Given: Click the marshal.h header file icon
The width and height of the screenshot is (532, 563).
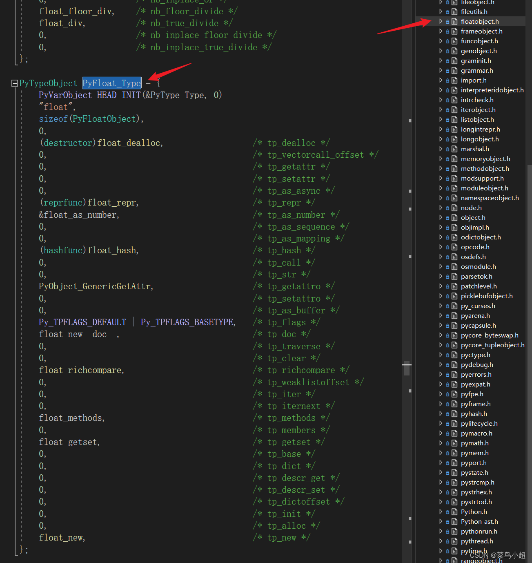Looking at the screenshot, I should pyautogui.click(x=454, y=149).
